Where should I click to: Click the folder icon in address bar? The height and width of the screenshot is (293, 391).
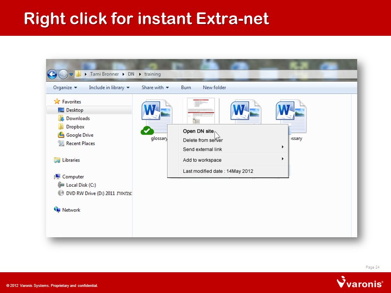click(x=78, y=74)
